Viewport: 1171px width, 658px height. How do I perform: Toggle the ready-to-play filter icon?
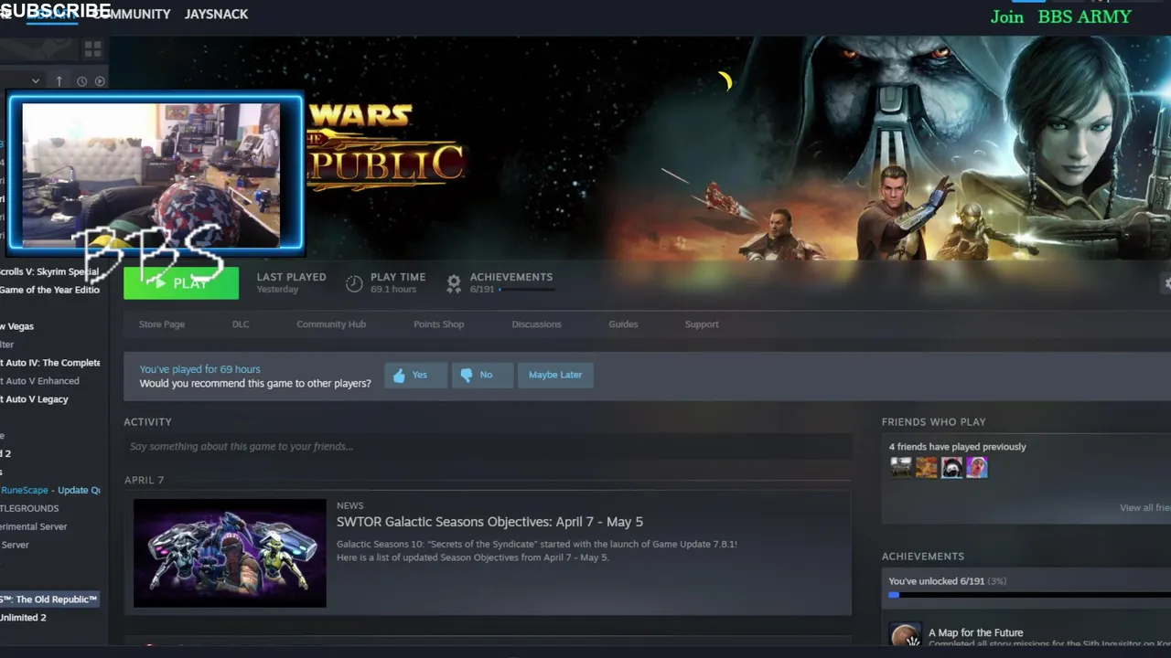point(100,81)
